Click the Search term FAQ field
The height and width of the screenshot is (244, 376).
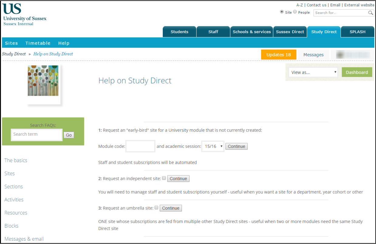37,135
